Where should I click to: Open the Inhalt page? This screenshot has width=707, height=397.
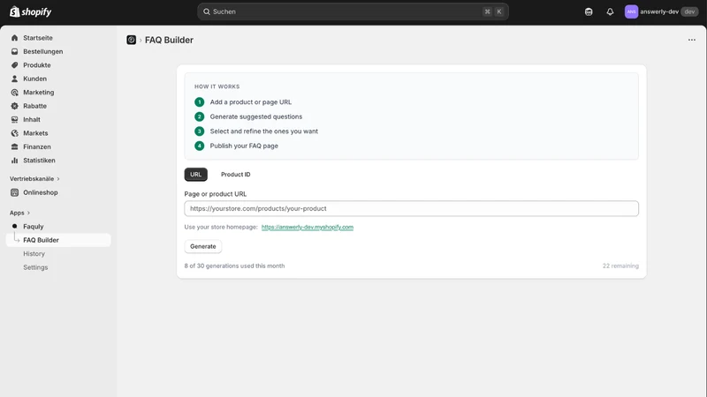(32, 119)
